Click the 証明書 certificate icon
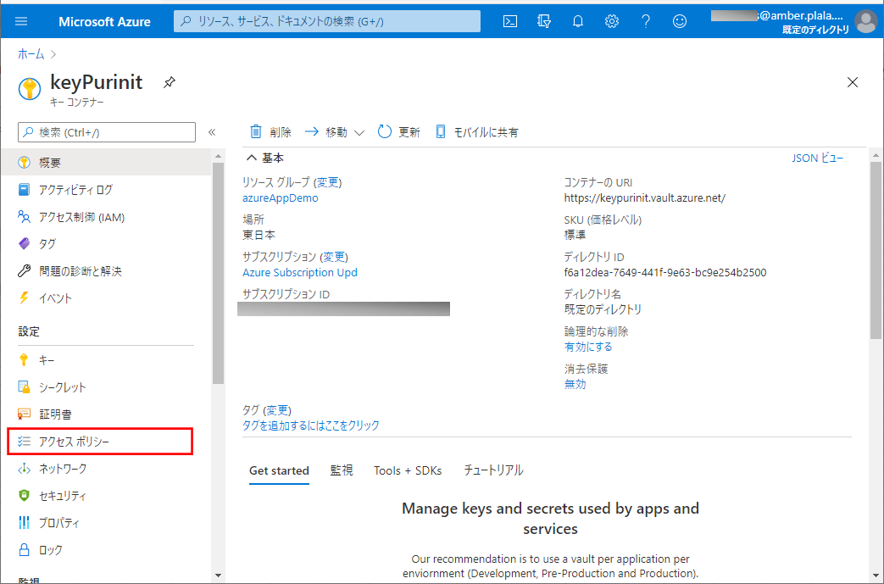 point(24,414)
